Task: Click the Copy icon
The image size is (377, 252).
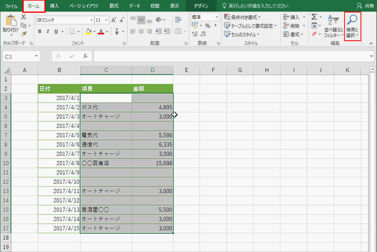Action: coord(23,26)
